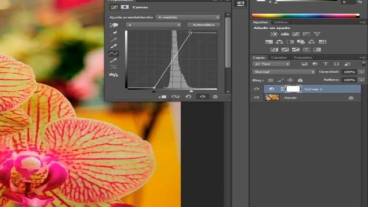The width and height of the screenshot is (368, 207).
Task: Select the on-image adjustment hand tool
Action: (114, 25)
